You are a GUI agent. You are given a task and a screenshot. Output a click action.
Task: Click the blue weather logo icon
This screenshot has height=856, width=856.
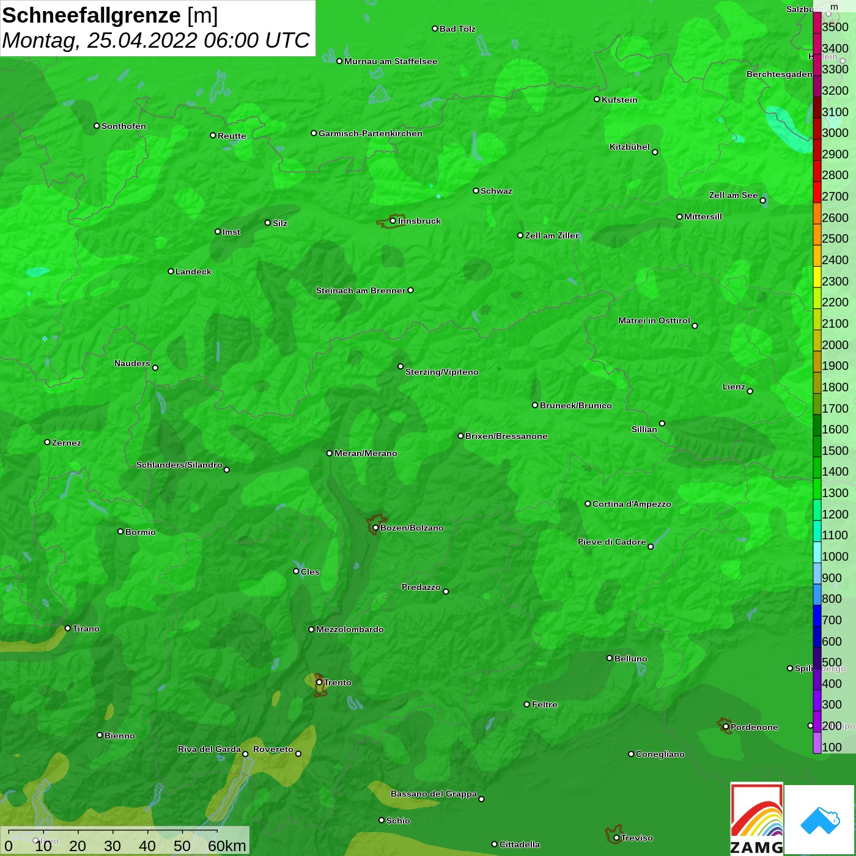coord(820,821)
